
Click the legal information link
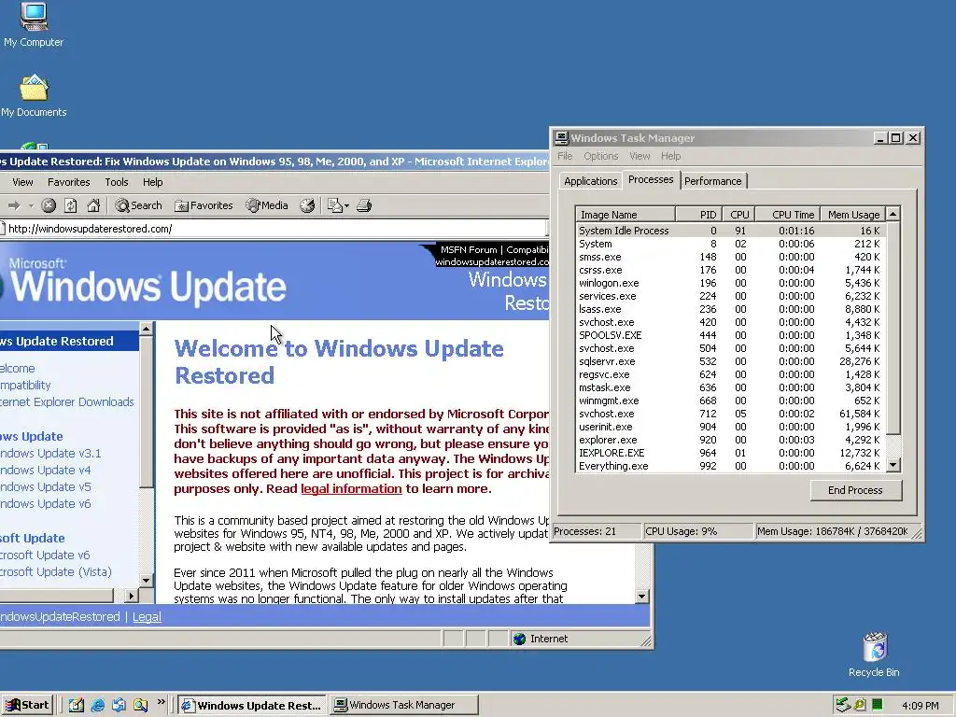(x=351, y=489)
